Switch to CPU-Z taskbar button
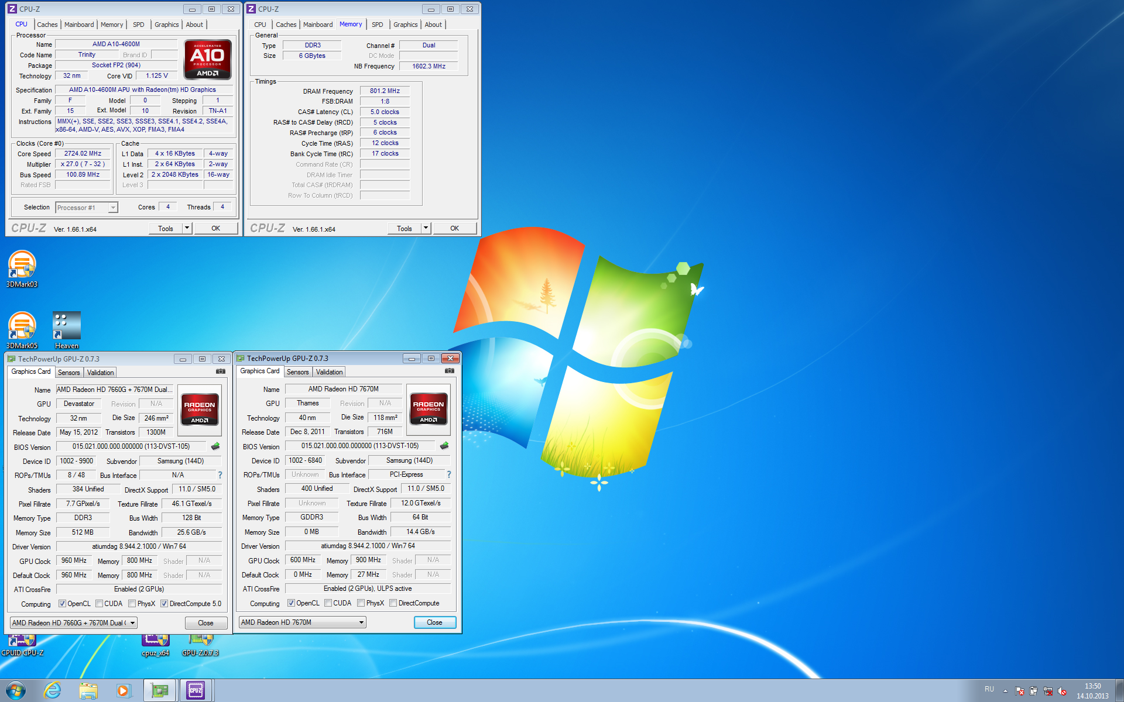The height and width of the screenshot is (702, 1124). pyautogui.click(x=196, y=690)
